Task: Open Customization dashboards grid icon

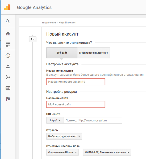Action: (x=8, y=45)
